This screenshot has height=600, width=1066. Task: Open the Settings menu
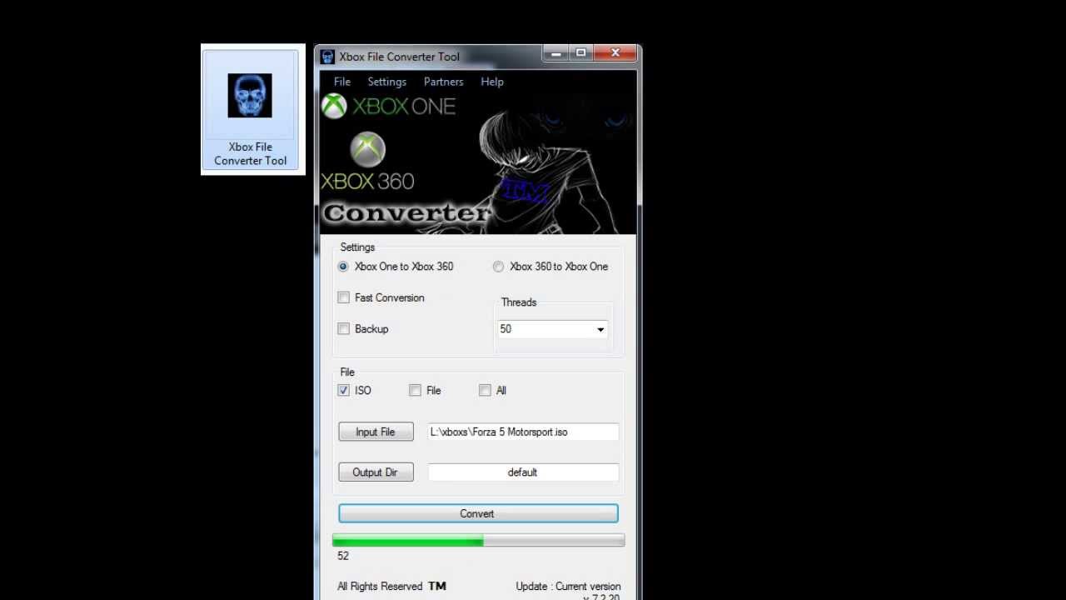[x=387, y=82]
